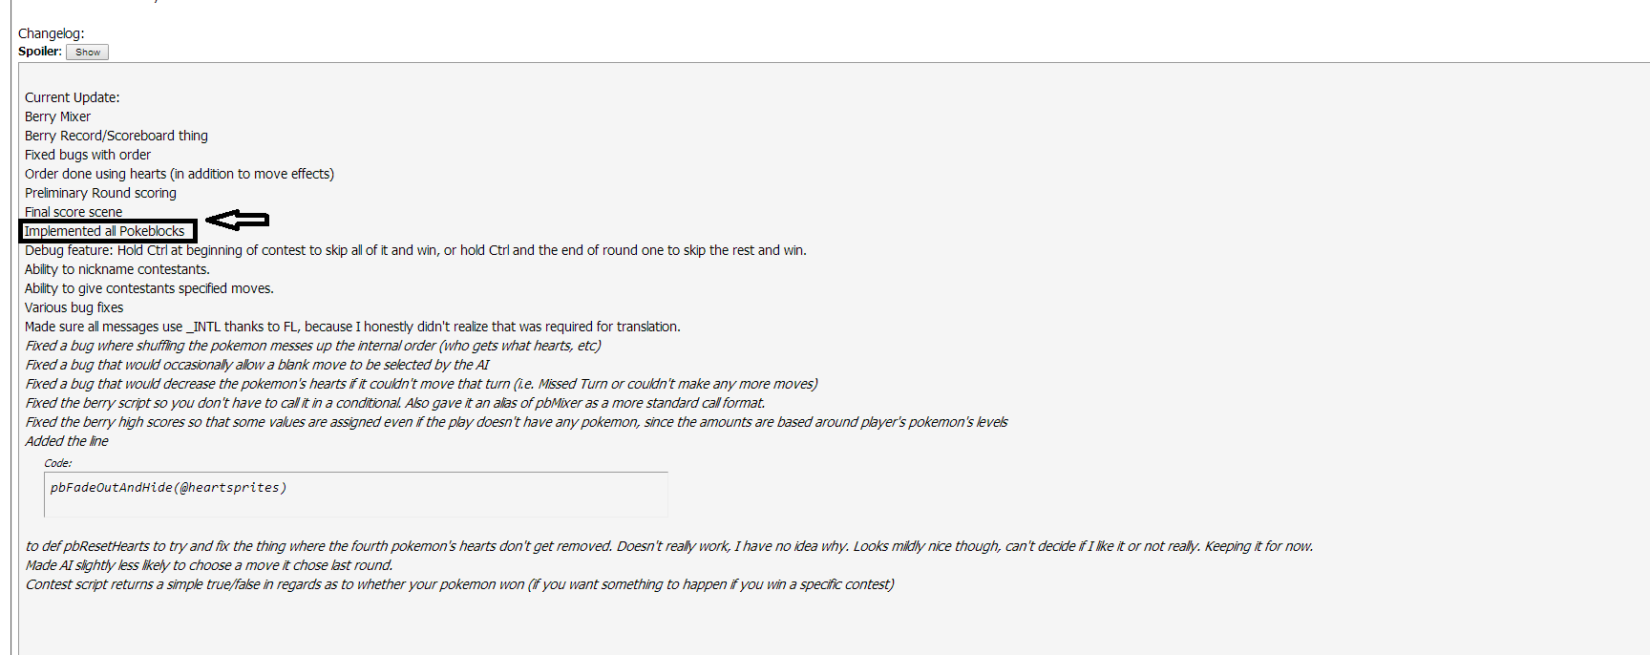The image size is (1650, 655).
Task: Click the 'Changelog:' heading text
Action: click(51, 33)
